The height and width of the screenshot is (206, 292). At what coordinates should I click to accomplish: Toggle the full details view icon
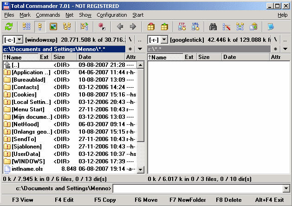coord(40,26)
